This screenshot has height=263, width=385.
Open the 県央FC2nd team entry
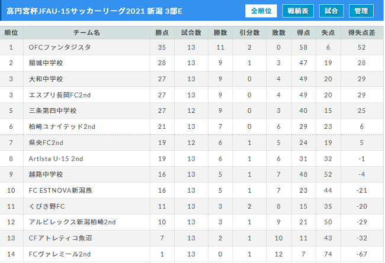point(46,142)
